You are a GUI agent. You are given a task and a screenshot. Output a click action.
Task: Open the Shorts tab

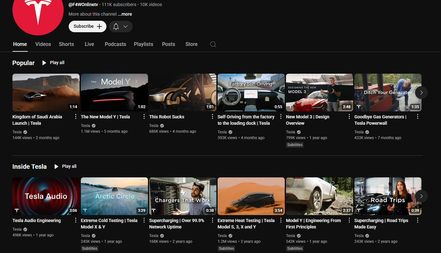66,44
